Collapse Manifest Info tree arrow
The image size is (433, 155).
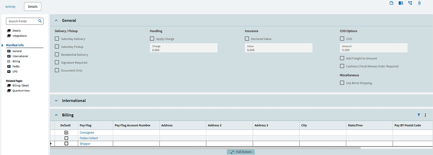tap(3, 45)
